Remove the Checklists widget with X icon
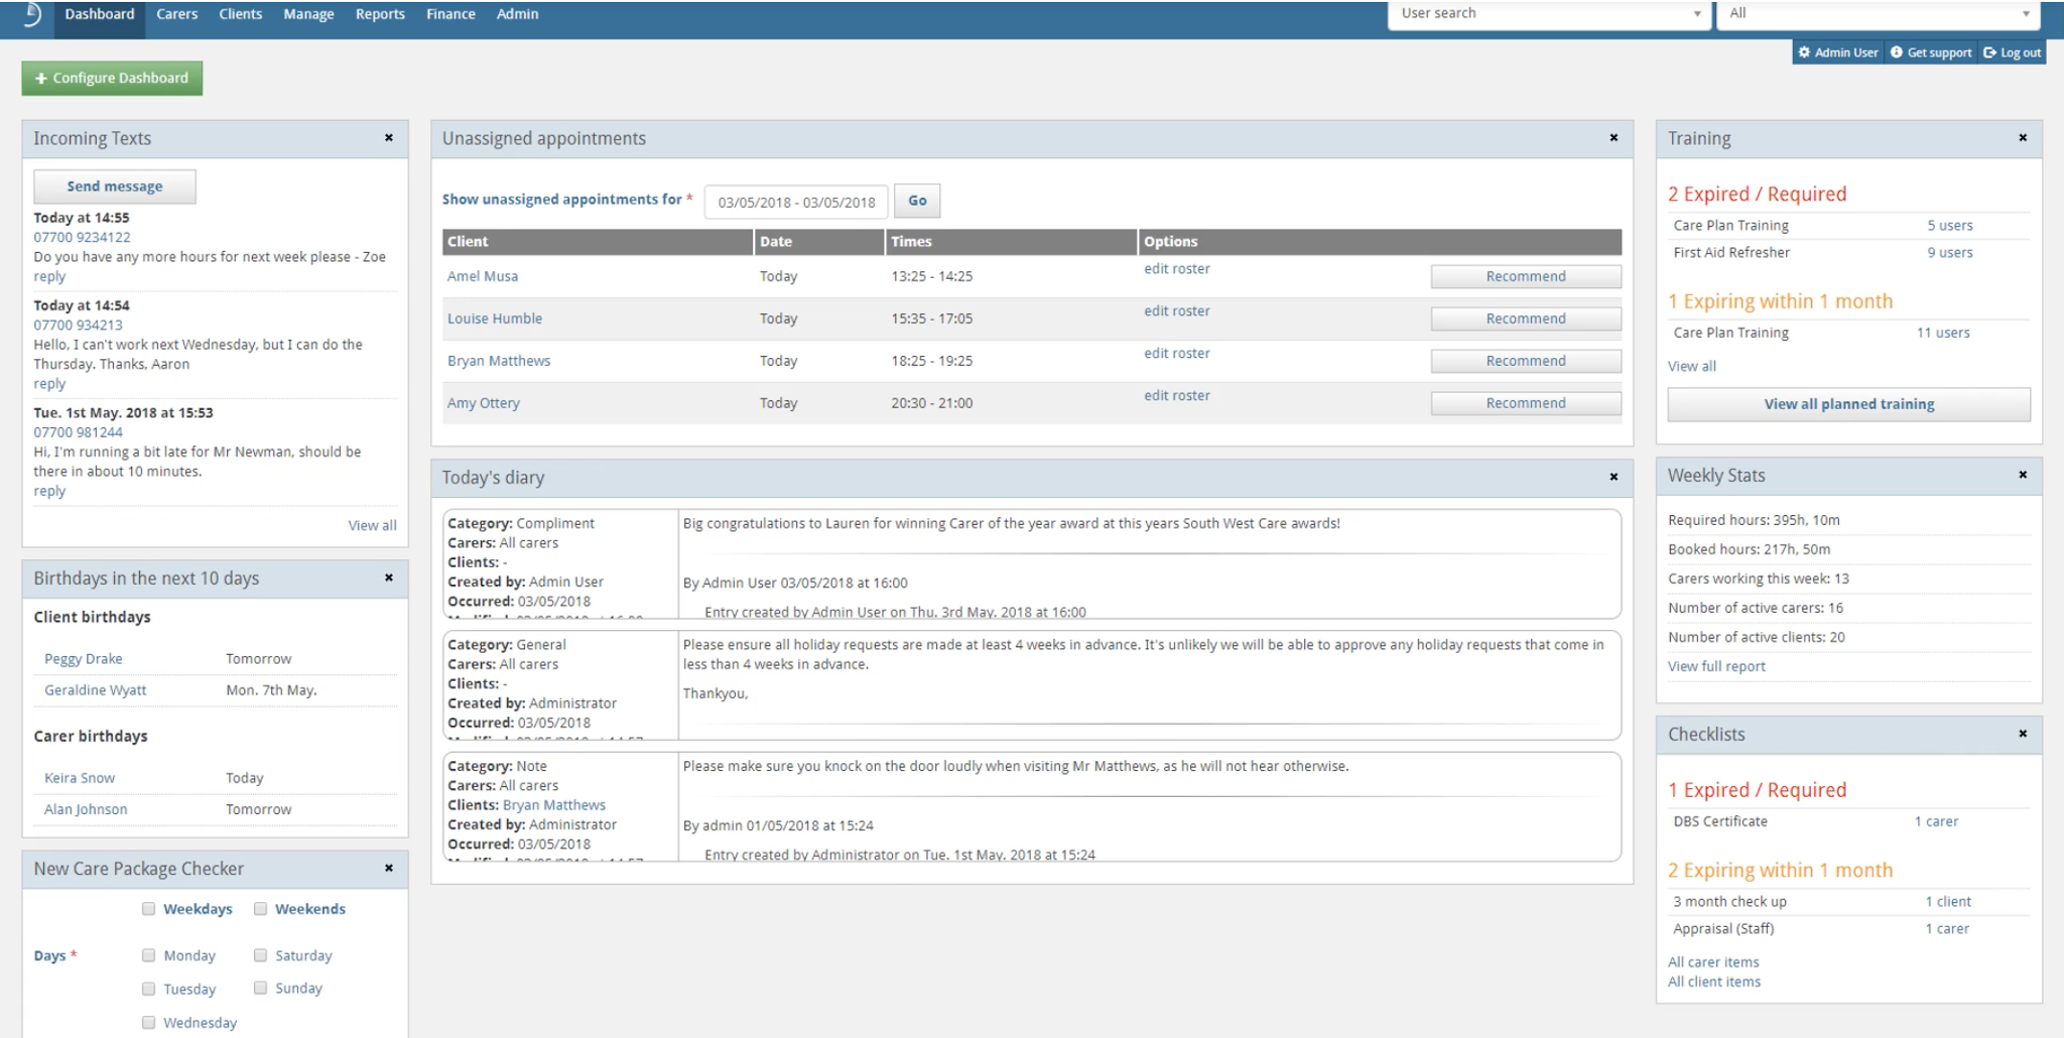Viewport: 2064px width, 1038px height. coord(2023,733)
